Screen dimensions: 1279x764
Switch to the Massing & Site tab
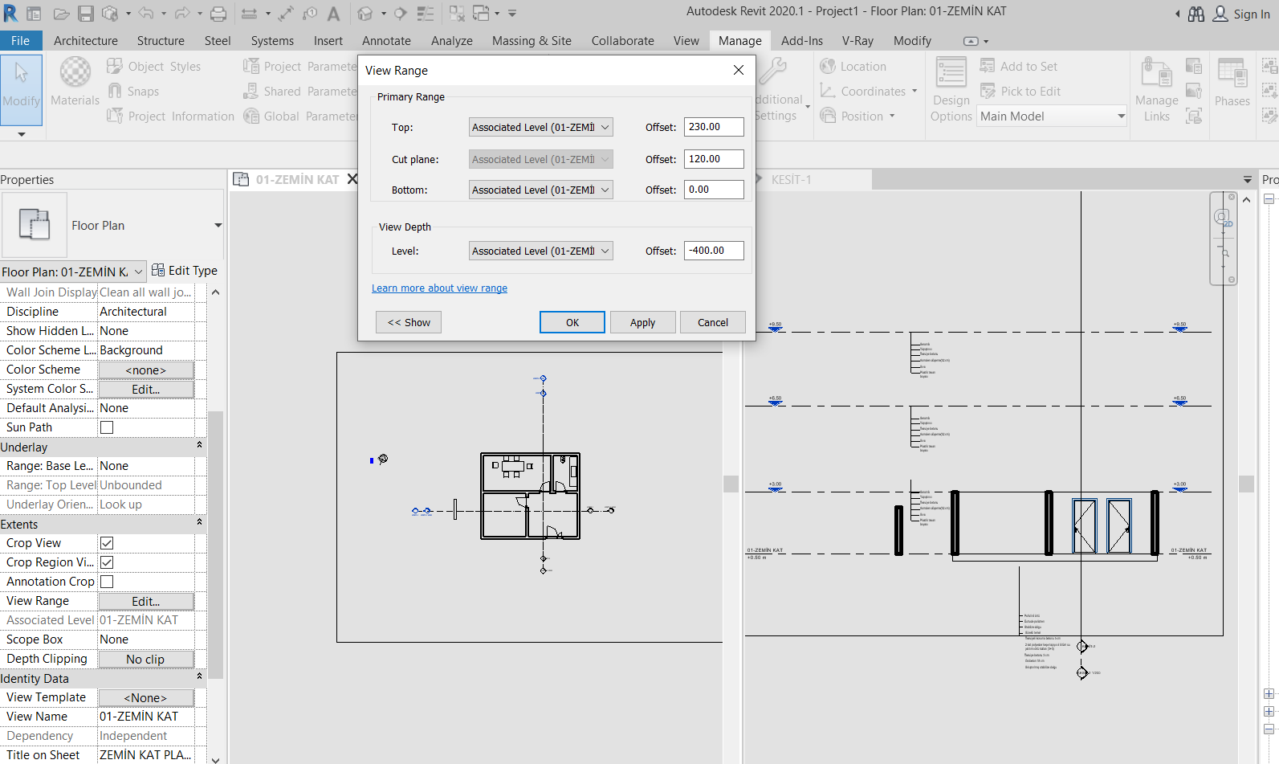532,41
